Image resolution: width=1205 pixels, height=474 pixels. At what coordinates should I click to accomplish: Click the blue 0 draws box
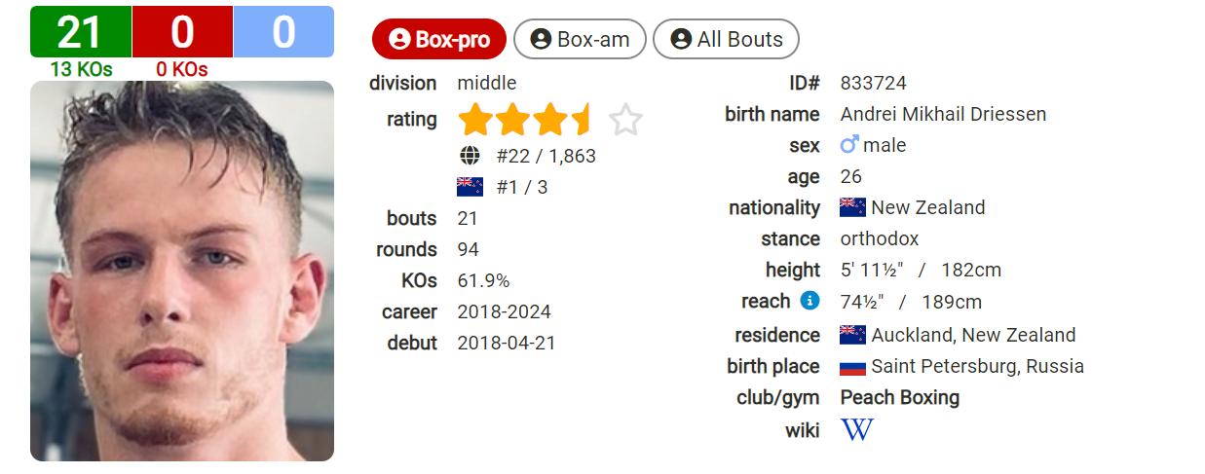(x=283, y=32)
